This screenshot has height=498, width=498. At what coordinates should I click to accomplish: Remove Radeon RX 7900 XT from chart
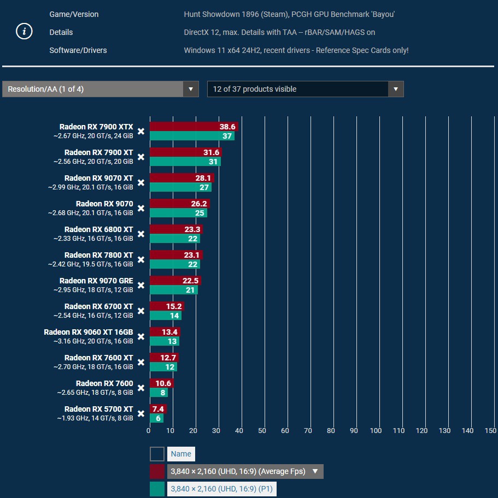[141, 157]
